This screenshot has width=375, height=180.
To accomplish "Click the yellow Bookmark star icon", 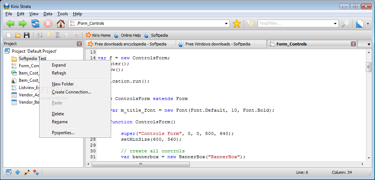I will (x=237, y=24).
